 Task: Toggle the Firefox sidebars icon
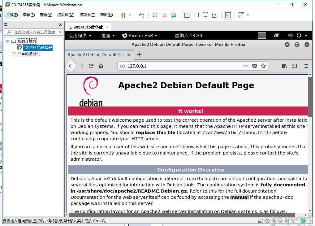(x=294, y=66)
